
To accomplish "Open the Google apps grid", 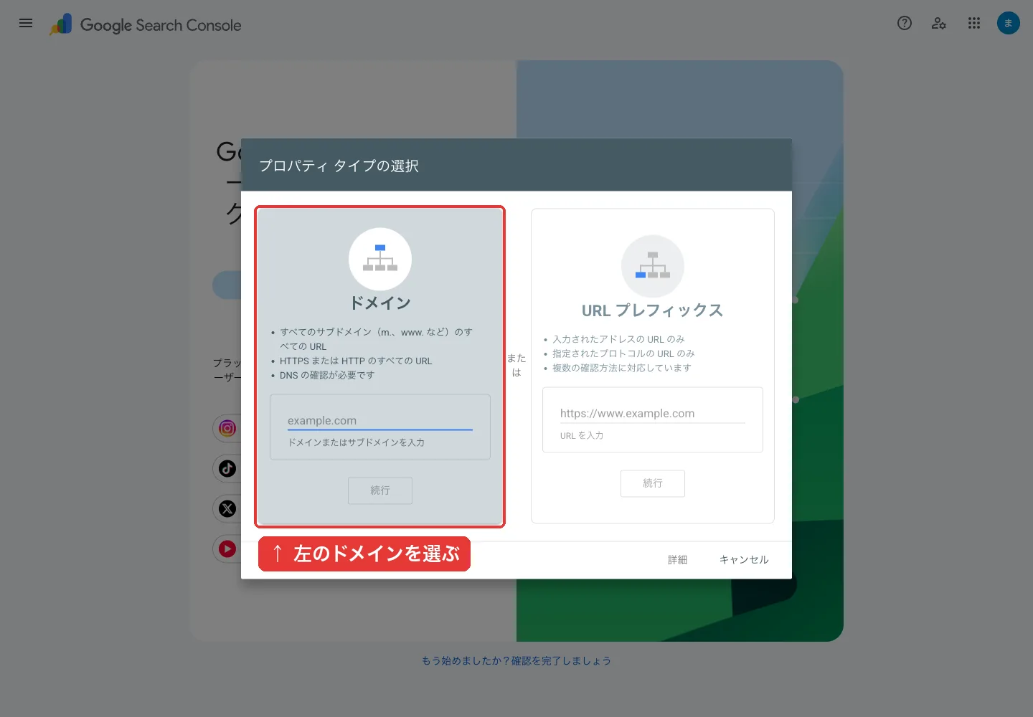I will tap(973, 23).
